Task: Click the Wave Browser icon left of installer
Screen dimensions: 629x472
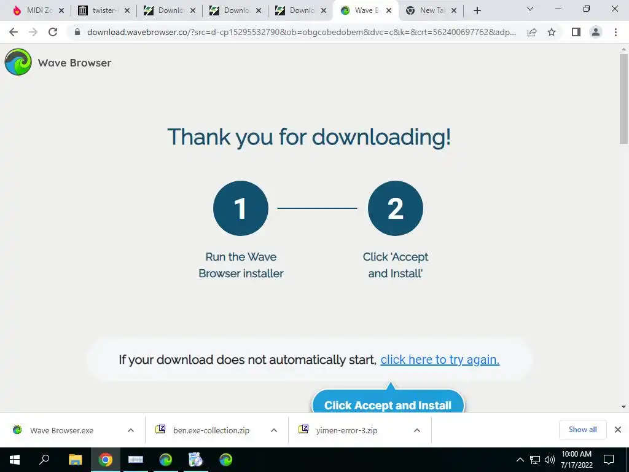Action: (x=166, y=460)
